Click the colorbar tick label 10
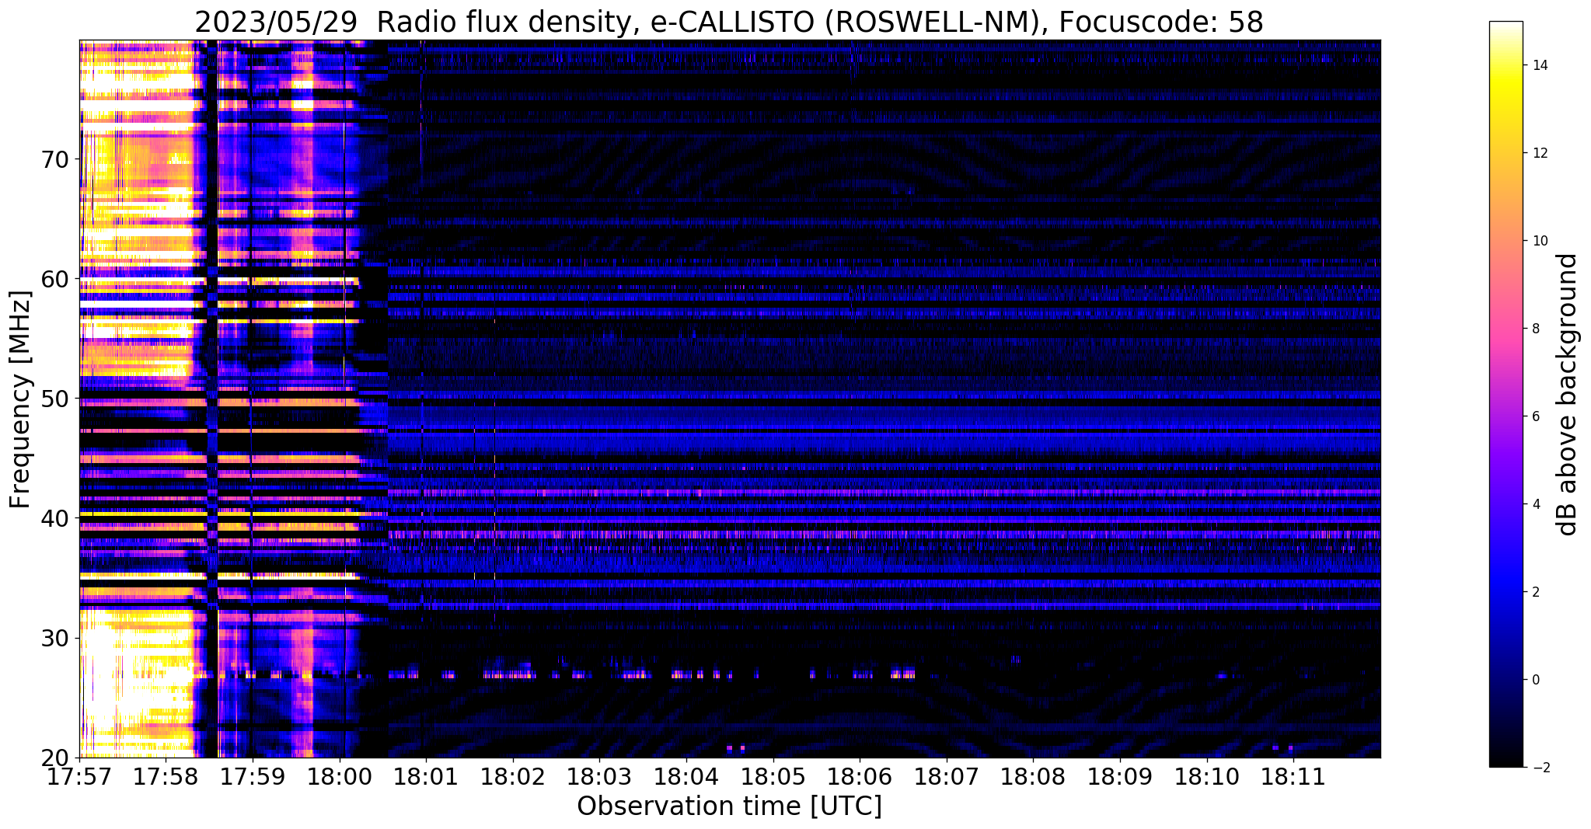The width and height of the screenshot is (1591, 829). point(1540,241)
